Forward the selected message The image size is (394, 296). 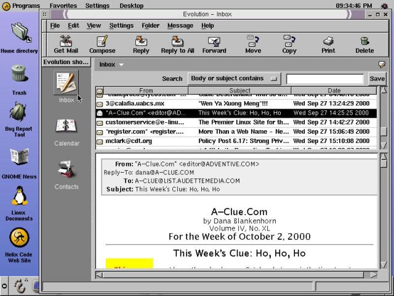[214, 44]
